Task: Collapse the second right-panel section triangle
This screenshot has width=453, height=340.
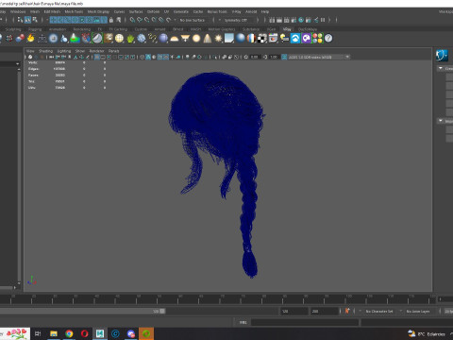Action: pos(441,121)
